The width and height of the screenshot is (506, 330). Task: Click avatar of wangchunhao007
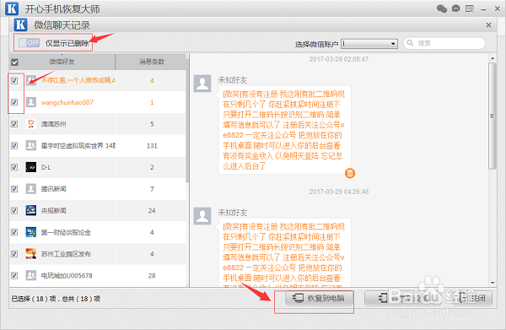[x=31, y=102]
